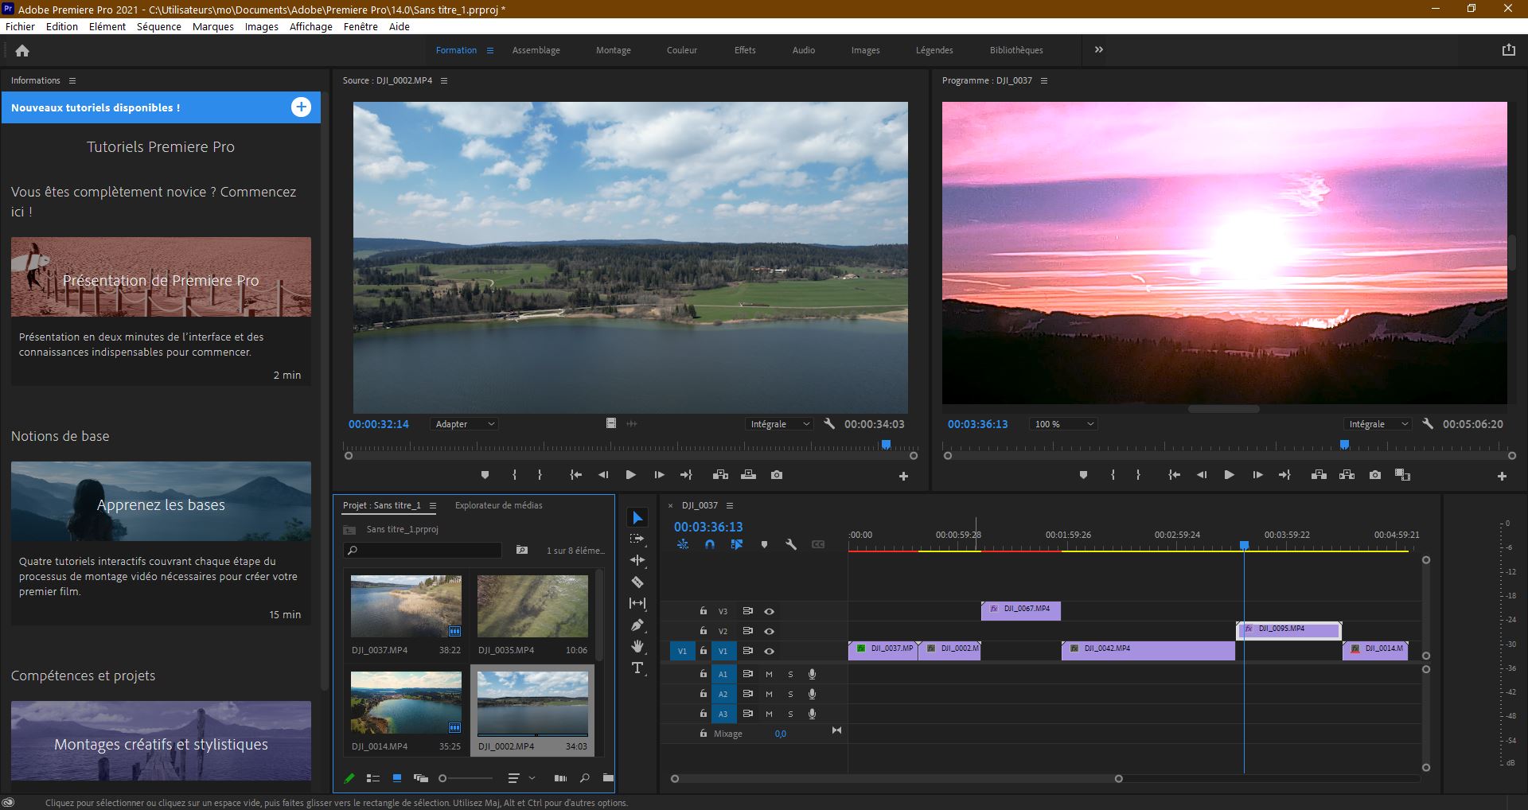This screenshot has height=810, width=1528.
Task: Select the Type (T) tool
Action: [637, 668]
